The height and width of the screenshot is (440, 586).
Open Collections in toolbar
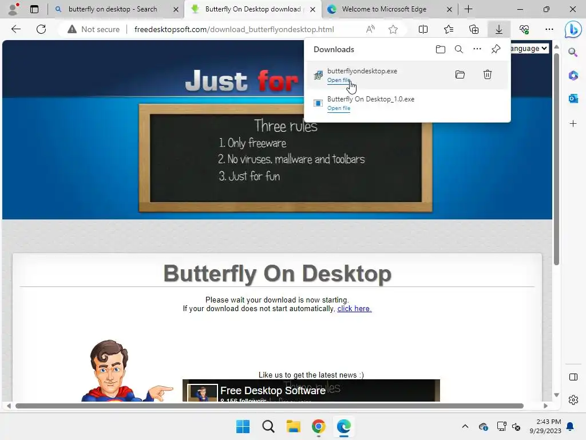[x=473, y=29]
